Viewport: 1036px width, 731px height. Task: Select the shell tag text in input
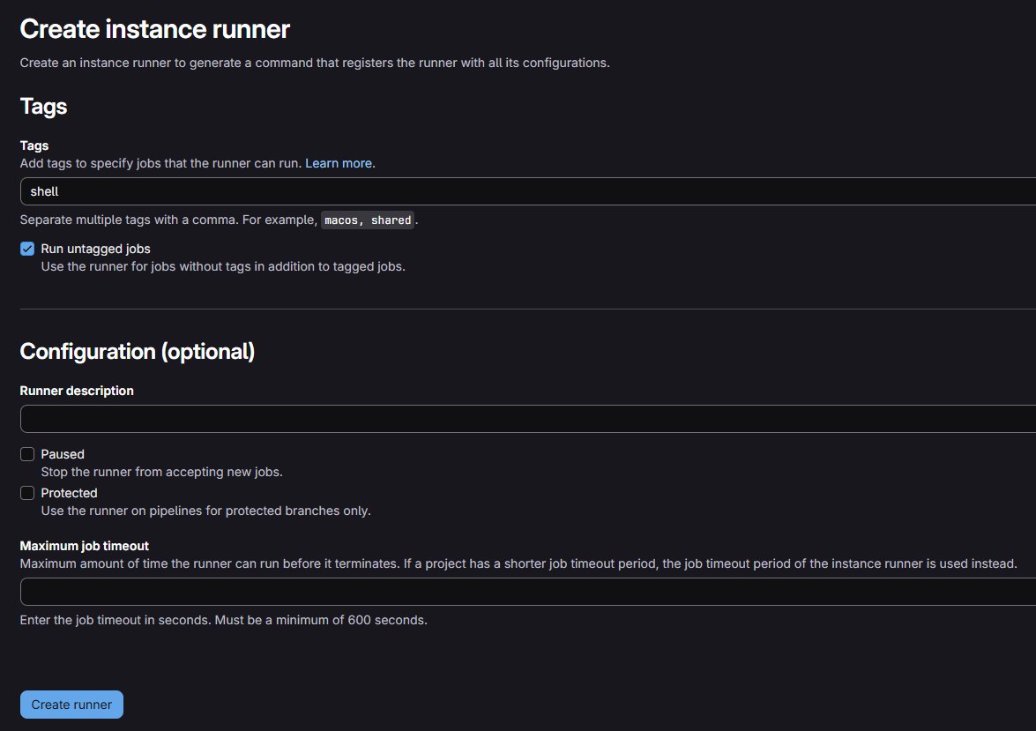coord(44,191)
